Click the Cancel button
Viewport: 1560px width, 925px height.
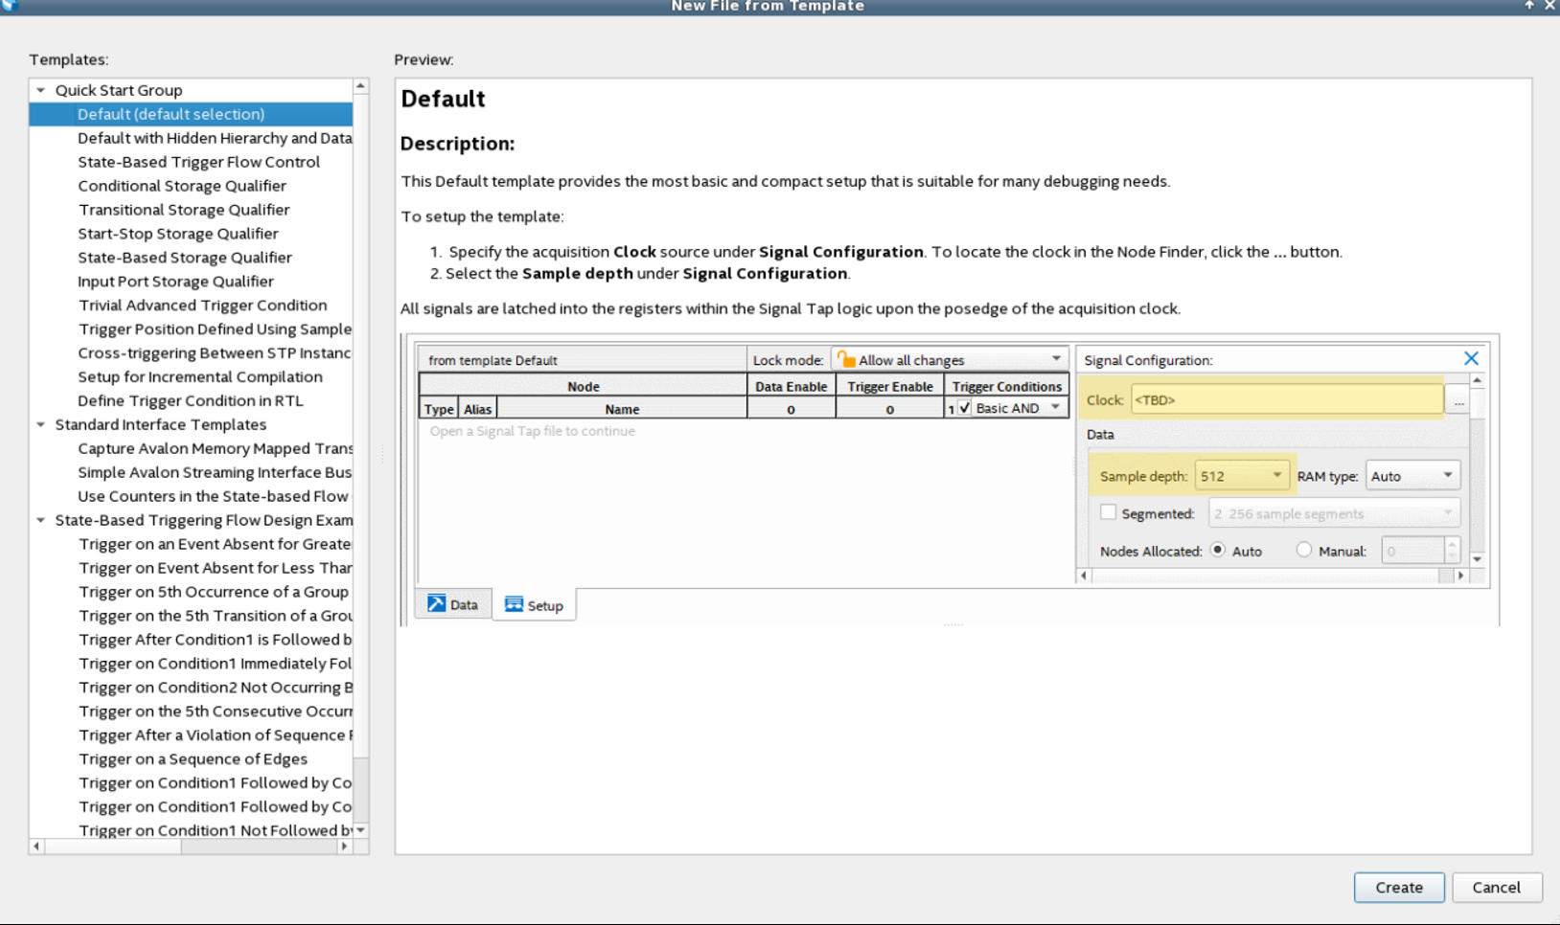coord(1496,887)
